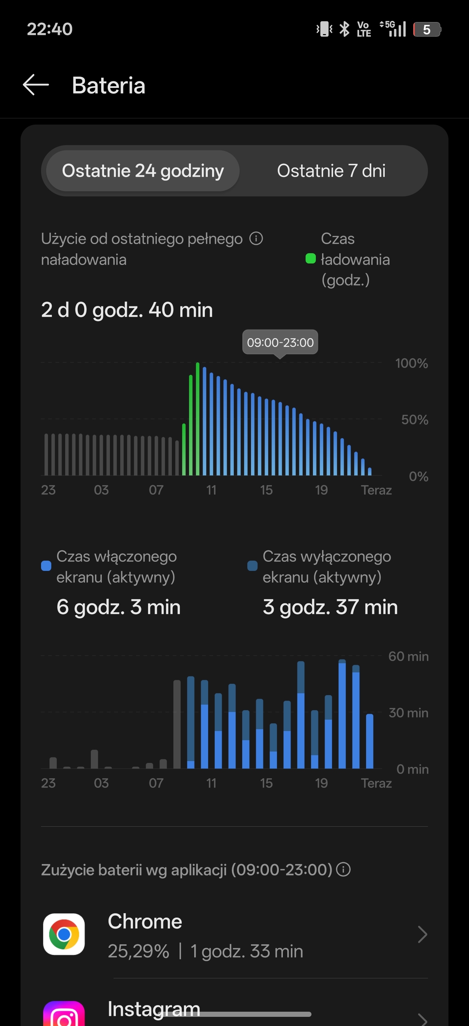Switch to Ostatnie 7 dni view

pyautogui.click(x=331, y=171)
